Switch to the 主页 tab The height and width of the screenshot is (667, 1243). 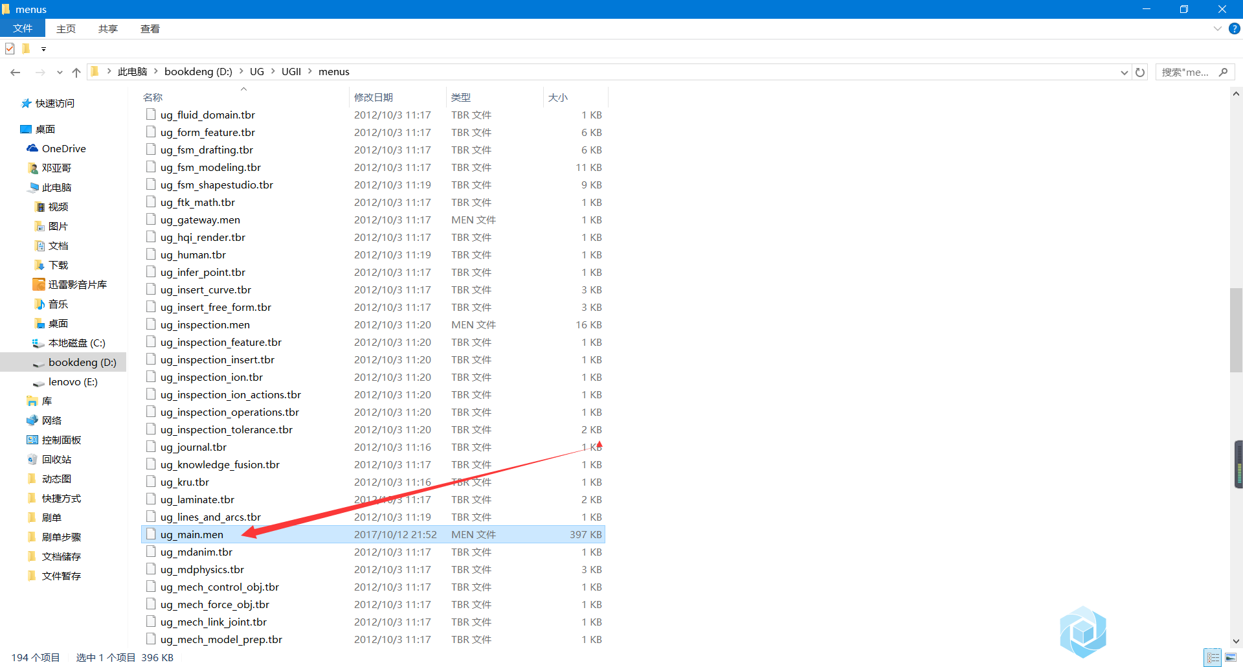[x=66, y=28]
